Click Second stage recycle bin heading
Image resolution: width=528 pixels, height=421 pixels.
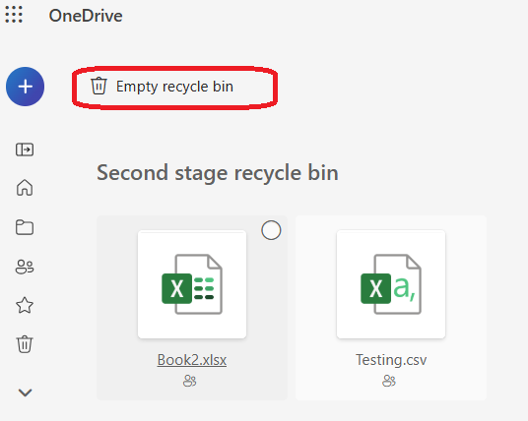tap(218, 173)
